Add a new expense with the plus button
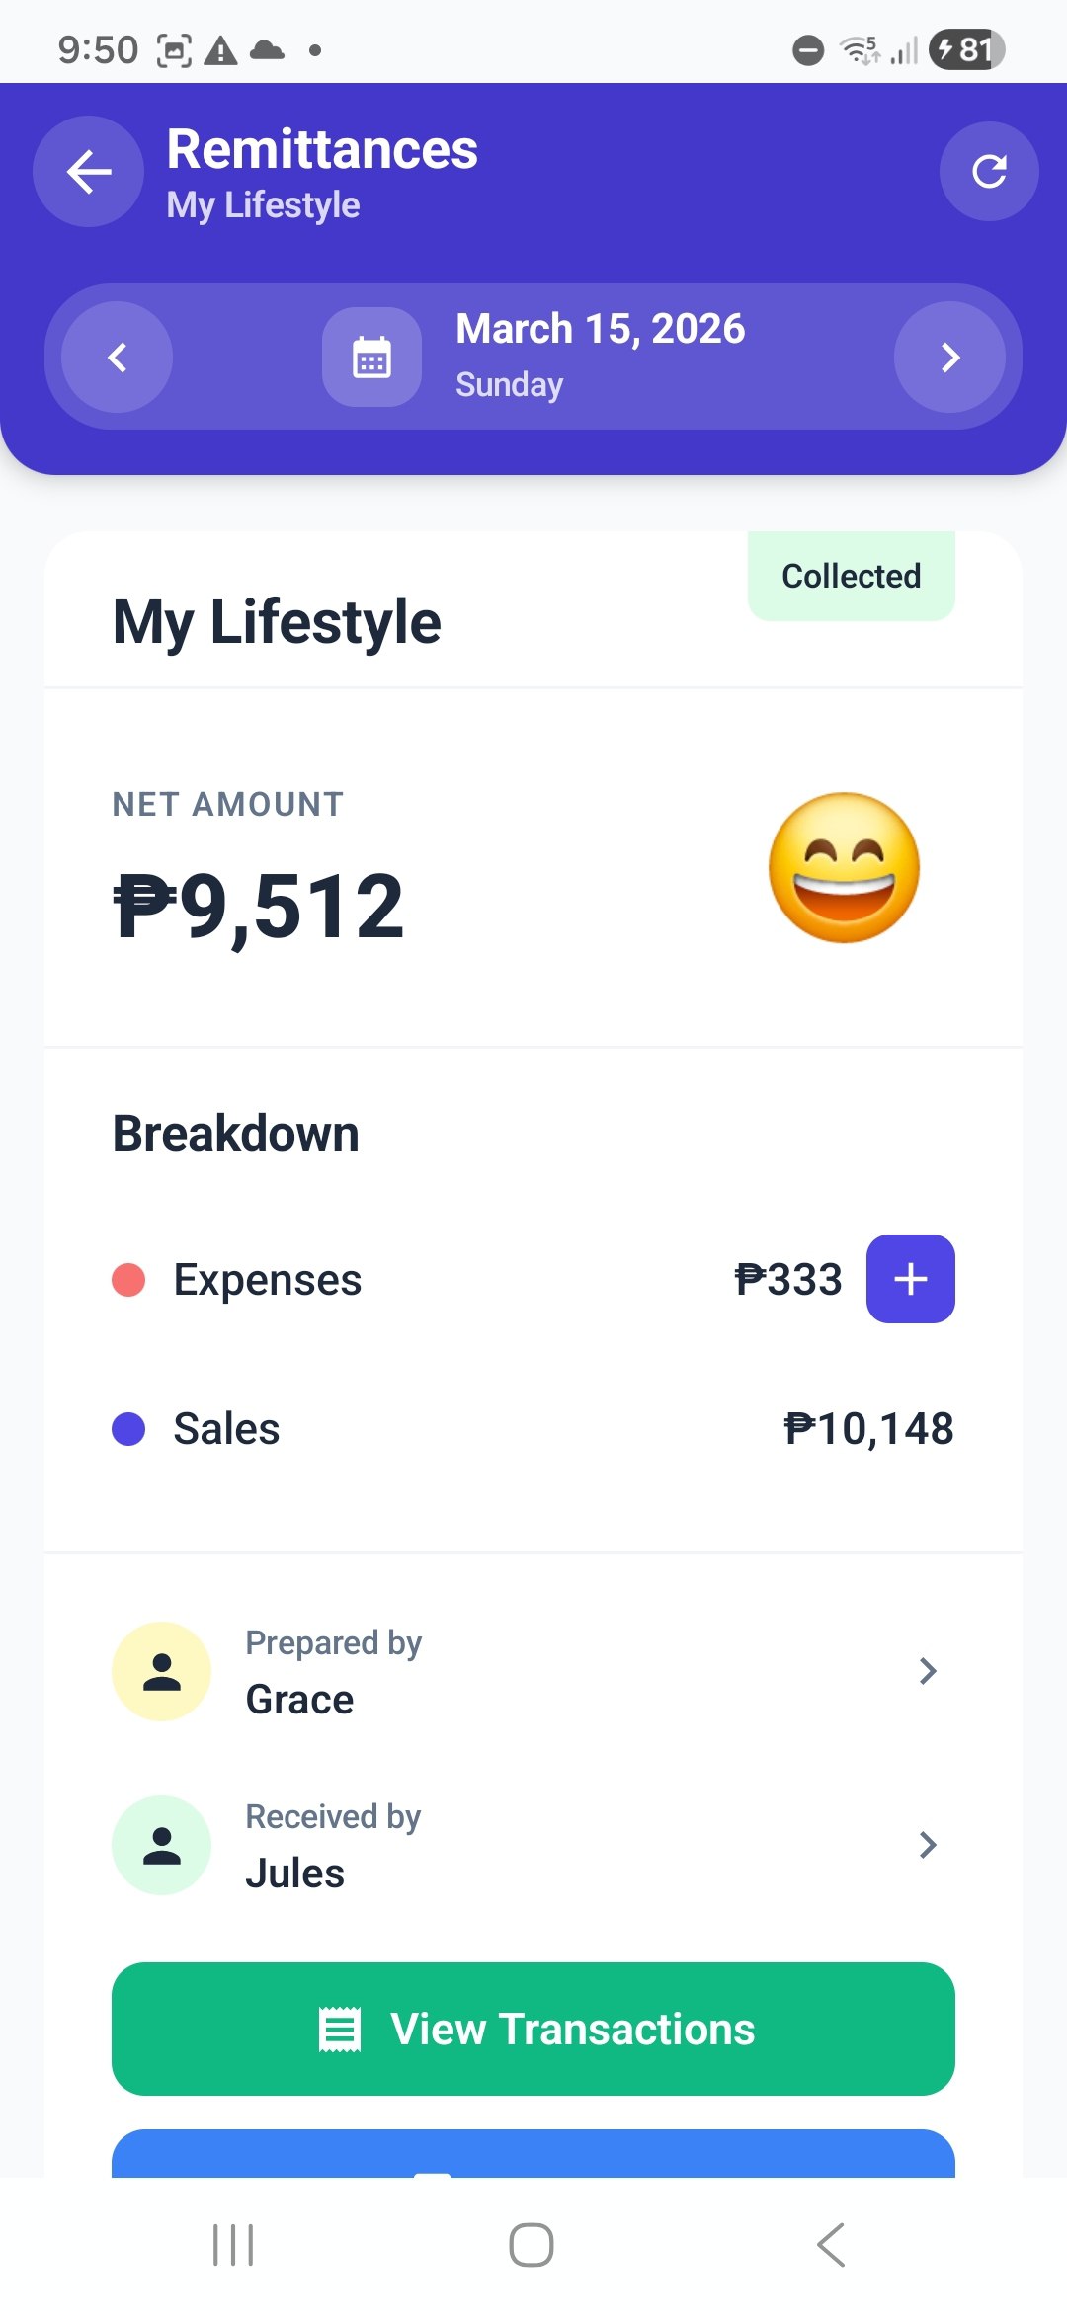 (x=910, y=1279)
